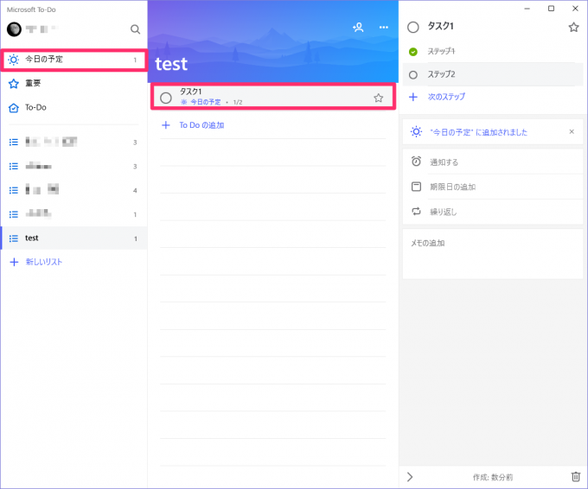Open the blurred list showing 1 above test

click(x=73, y=214)
